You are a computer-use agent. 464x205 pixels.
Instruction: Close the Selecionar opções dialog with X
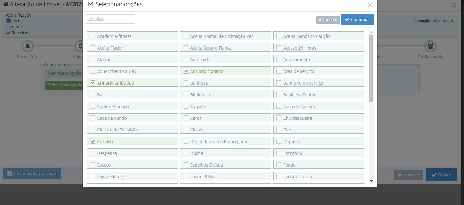(370, 5)
